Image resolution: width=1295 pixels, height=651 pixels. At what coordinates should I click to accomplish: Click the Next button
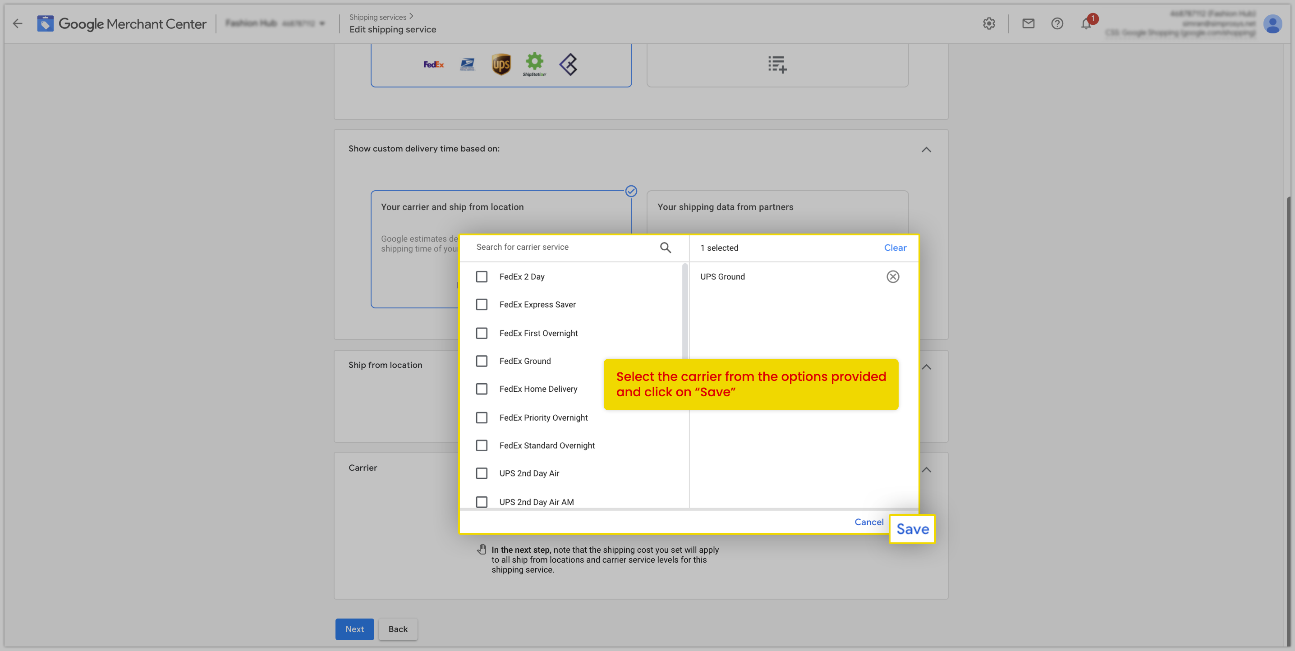pyautogui.click(x=354, y=629)
